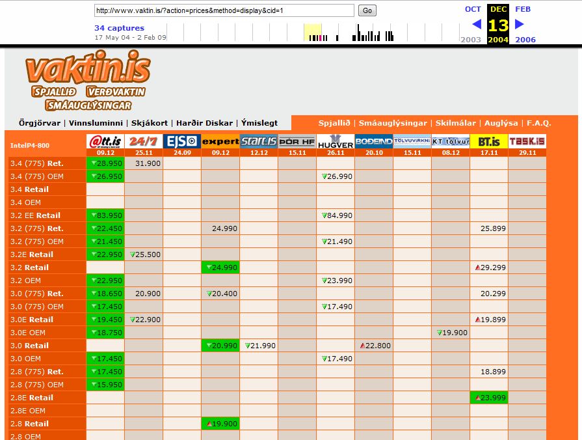This screenshot has height=440, width=582.
Task: Click the F.A.Q. link
Action: pos(539,123)
